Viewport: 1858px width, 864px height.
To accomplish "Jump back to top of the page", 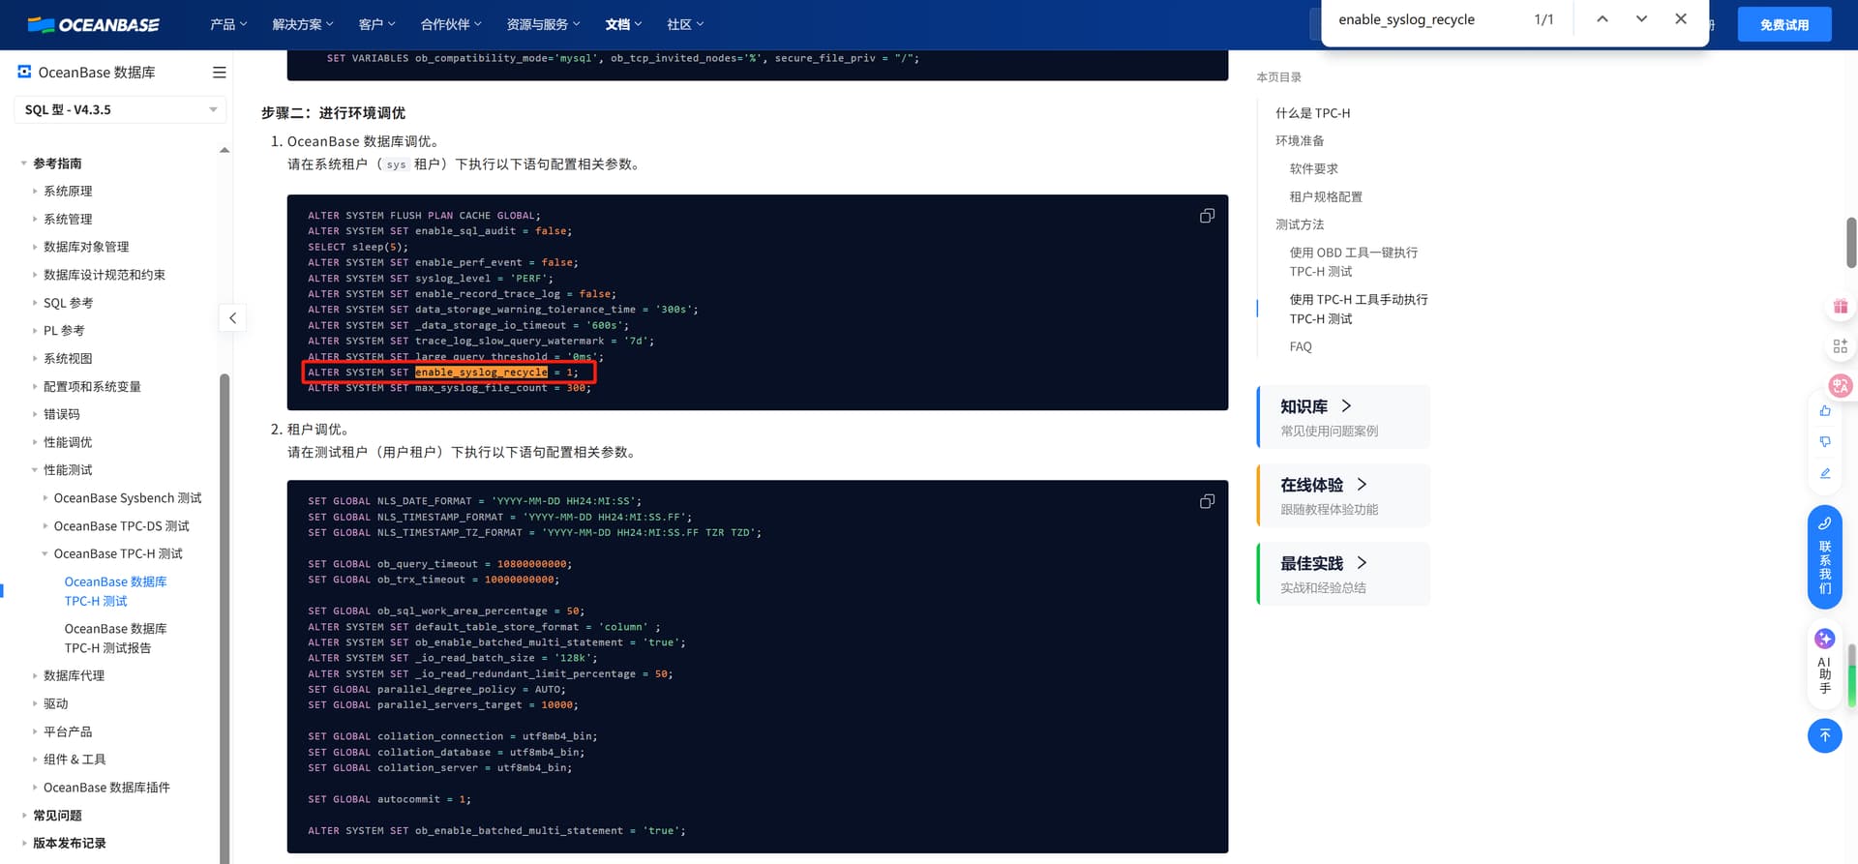I will pos(1825,735).
